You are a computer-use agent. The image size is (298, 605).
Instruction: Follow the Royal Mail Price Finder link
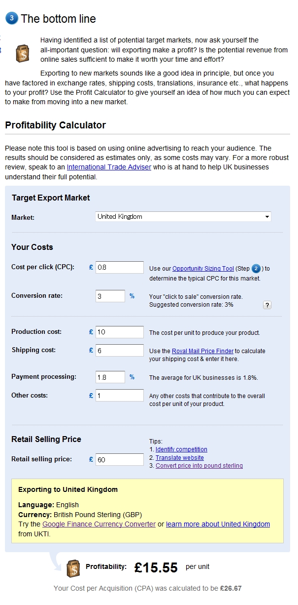[x=202, y=351]
